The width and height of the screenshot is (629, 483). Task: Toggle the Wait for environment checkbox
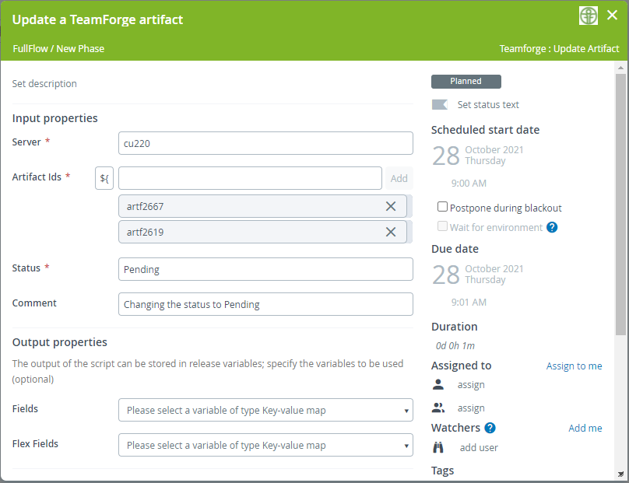pyautogui.click(x=443, y=227)
